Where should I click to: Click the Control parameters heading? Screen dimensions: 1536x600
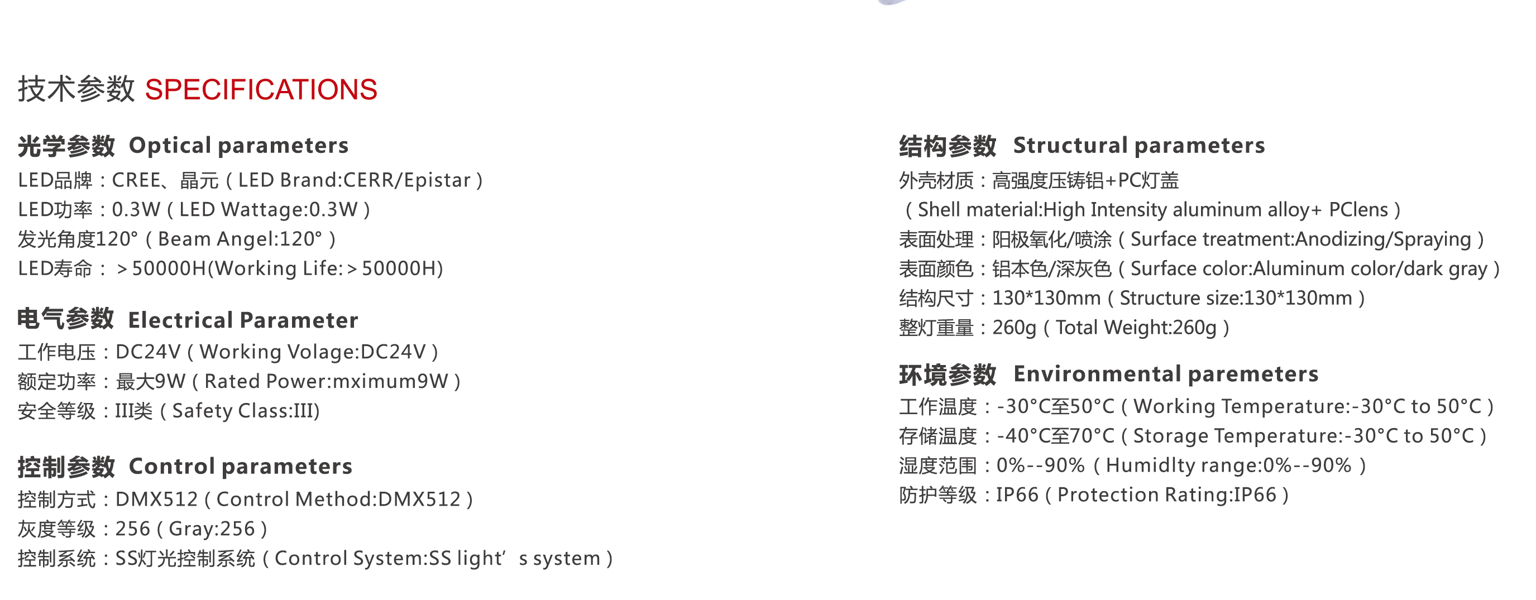point(185,466)
